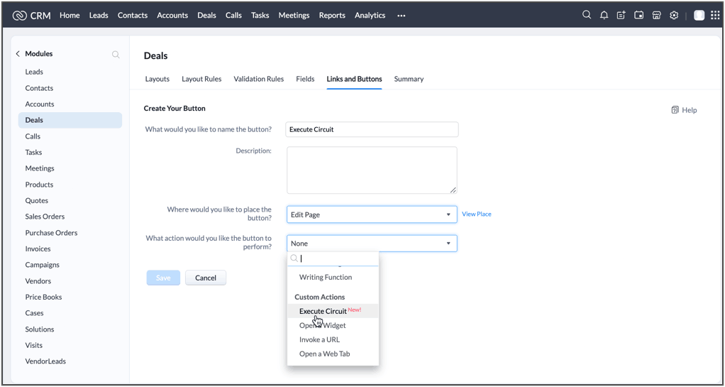Open Calls in the top navigation
725x387 pixels.
[233, 16]
